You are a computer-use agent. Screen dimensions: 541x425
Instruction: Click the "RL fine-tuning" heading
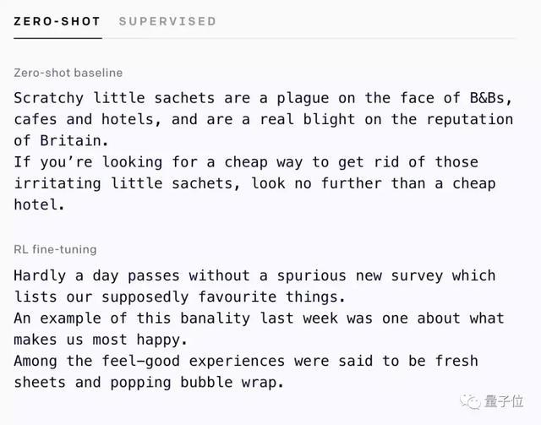(x=55, y=249)
